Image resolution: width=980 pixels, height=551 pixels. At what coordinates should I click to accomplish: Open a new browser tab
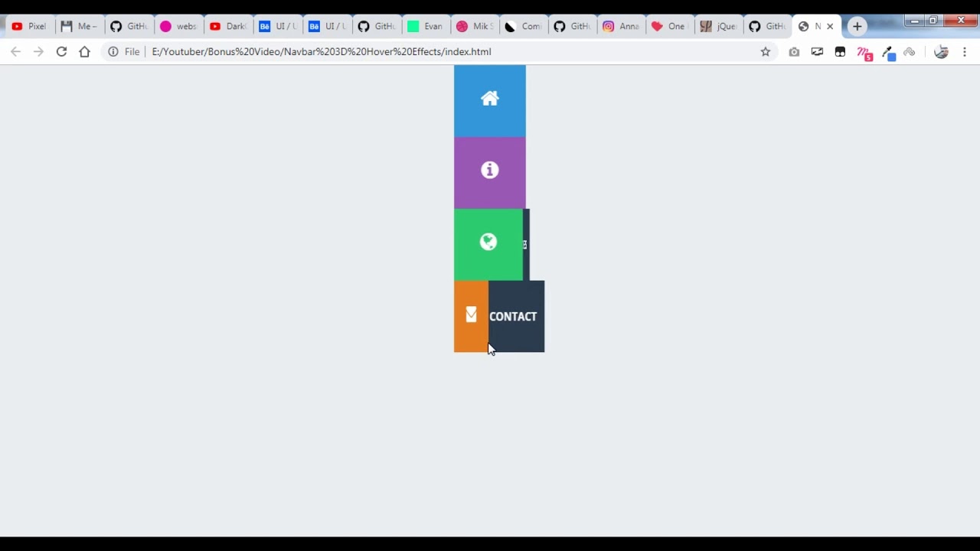[857, 26]
